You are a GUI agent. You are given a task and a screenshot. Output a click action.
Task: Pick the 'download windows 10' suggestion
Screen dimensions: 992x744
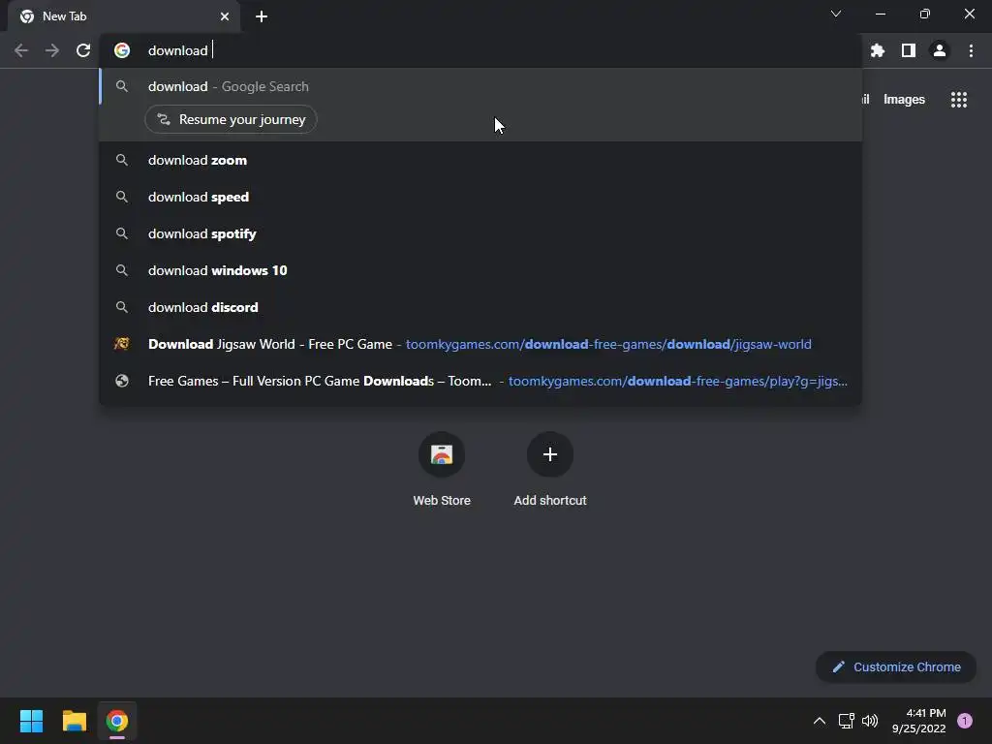[x=480, y=270]
